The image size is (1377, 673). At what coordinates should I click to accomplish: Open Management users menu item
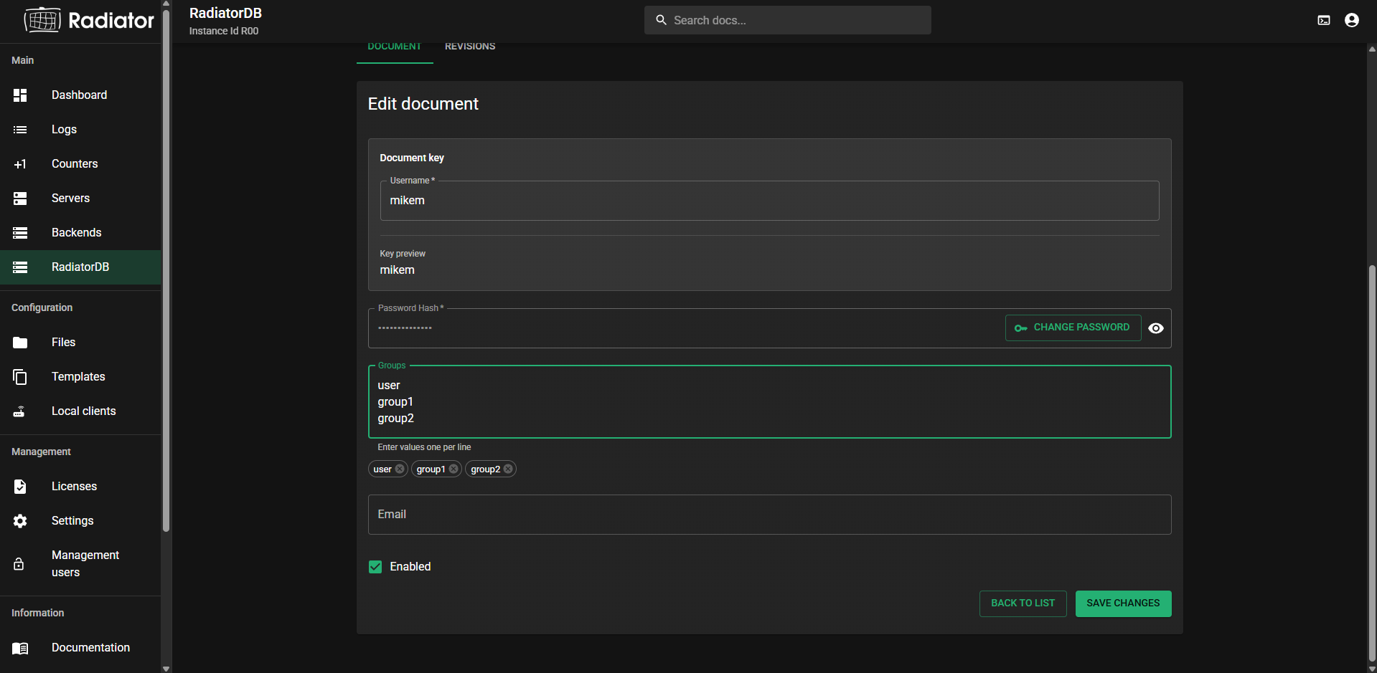[80, 563]
